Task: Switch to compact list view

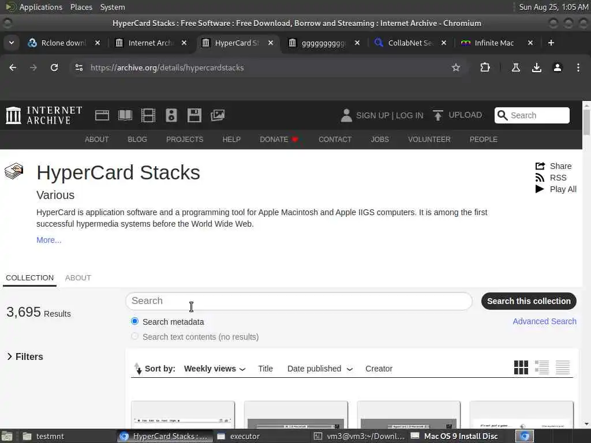Action: coord(562,367)
